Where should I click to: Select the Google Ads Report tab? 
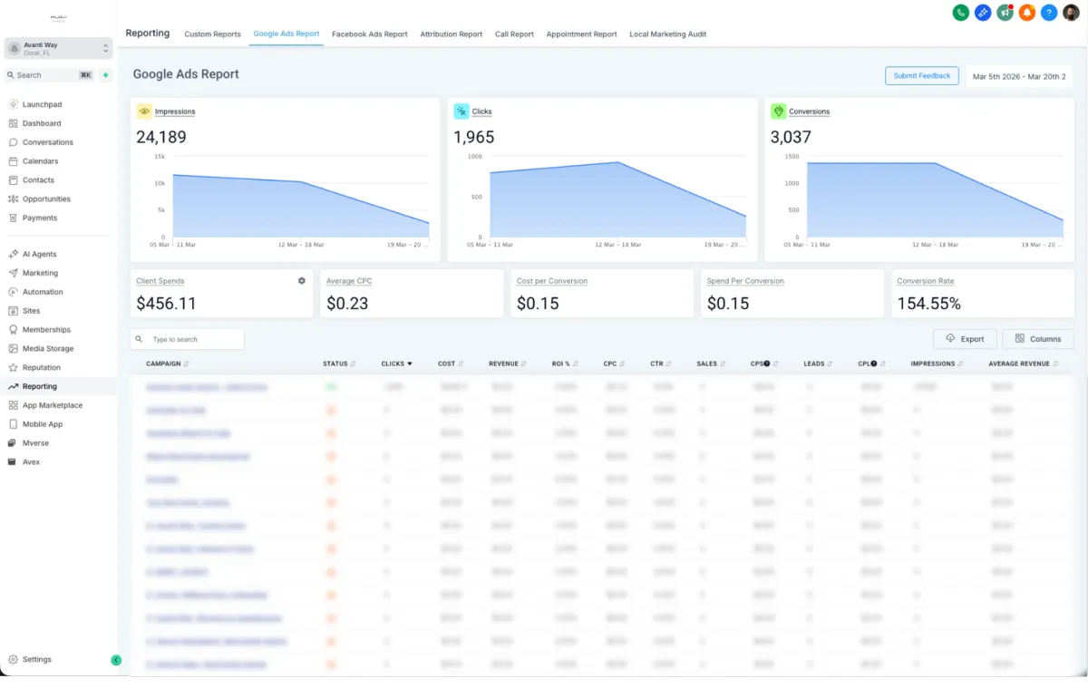pos(287,34)
